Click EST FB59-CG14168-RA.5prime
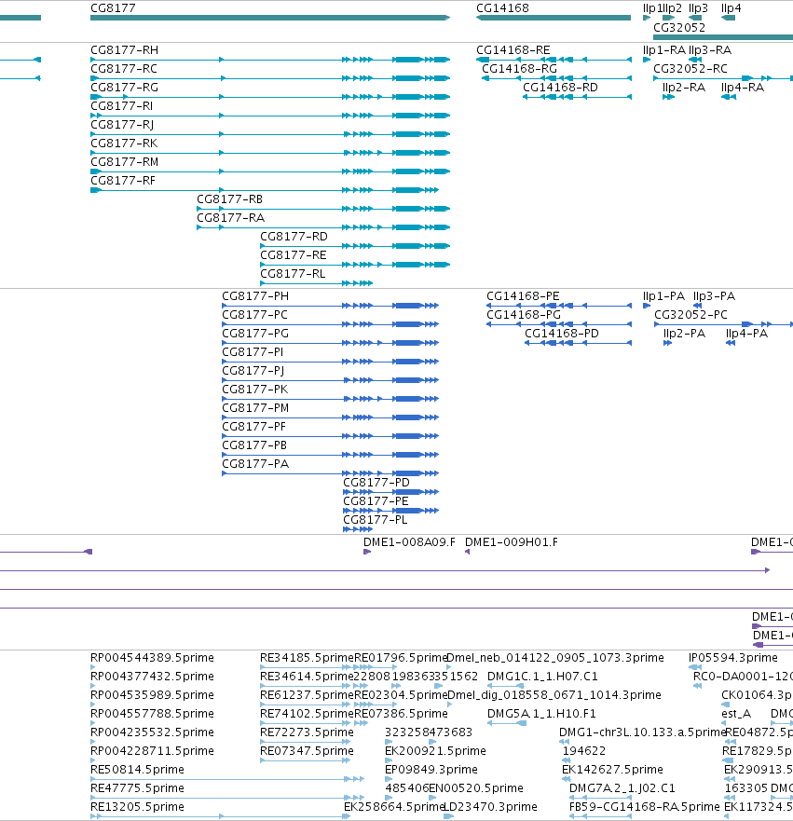This screenshot has width=793, height=821. pyautogui.click(x=645, y=807)
